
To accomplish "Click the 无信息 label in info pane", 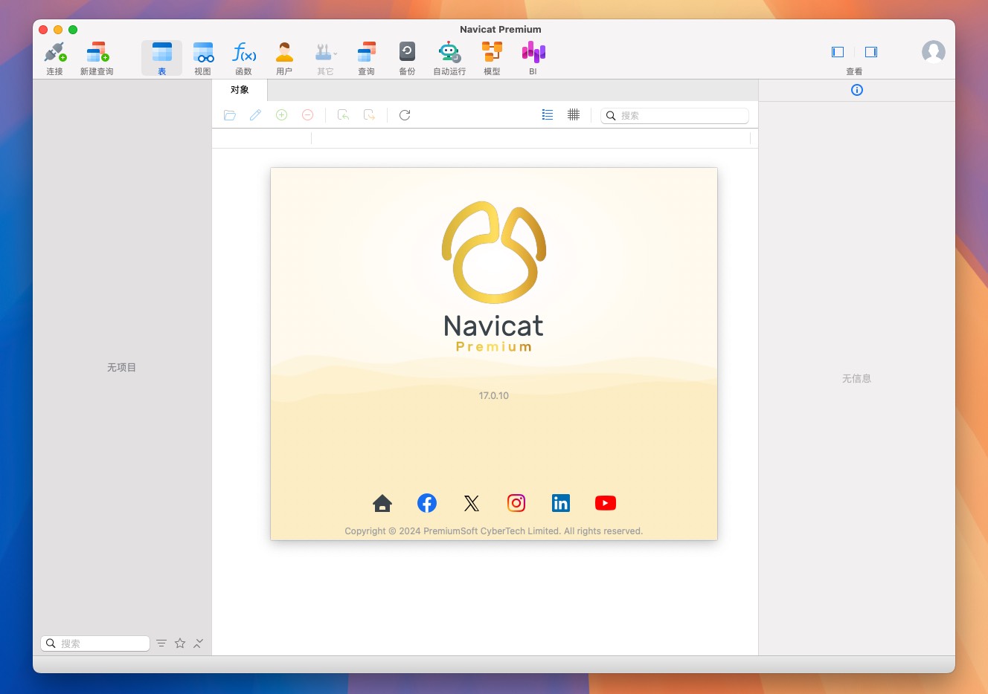I will click(856, 379).
